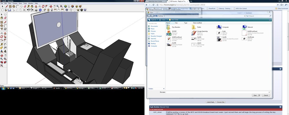This screenshot has width=289, height=115.
Task: Expand the File name combo box dropdown
Action: point(269,92)
